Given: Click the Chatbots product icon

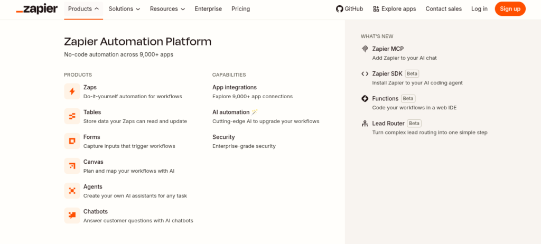Looking at the screenshot, I should tap(72, 215).
